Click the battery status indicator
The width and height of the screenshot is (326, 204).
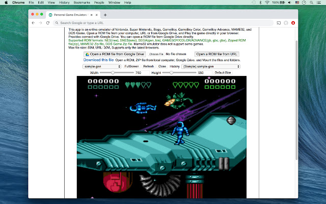pos(279,3)
